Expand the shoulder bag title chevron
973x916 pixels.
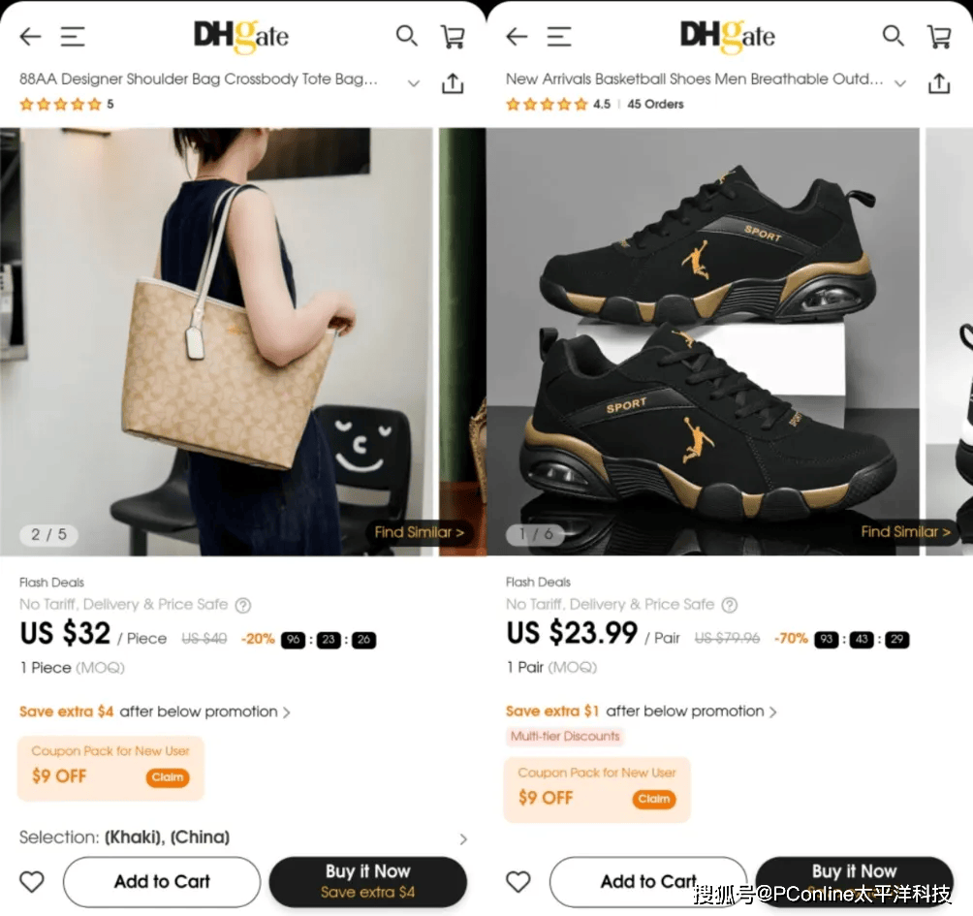(414, 83)
